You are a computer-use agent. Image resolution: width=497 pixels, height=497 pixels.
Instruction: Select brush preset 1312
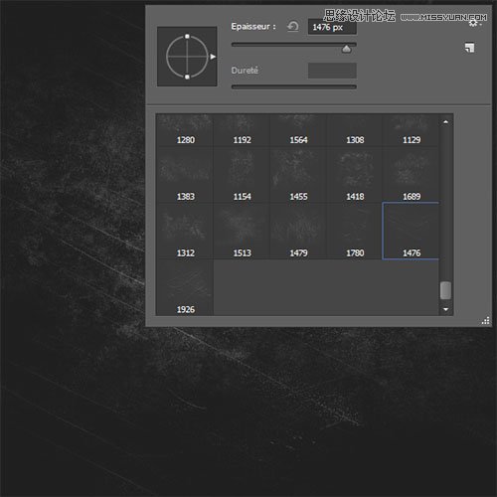(x=185, y=231)
